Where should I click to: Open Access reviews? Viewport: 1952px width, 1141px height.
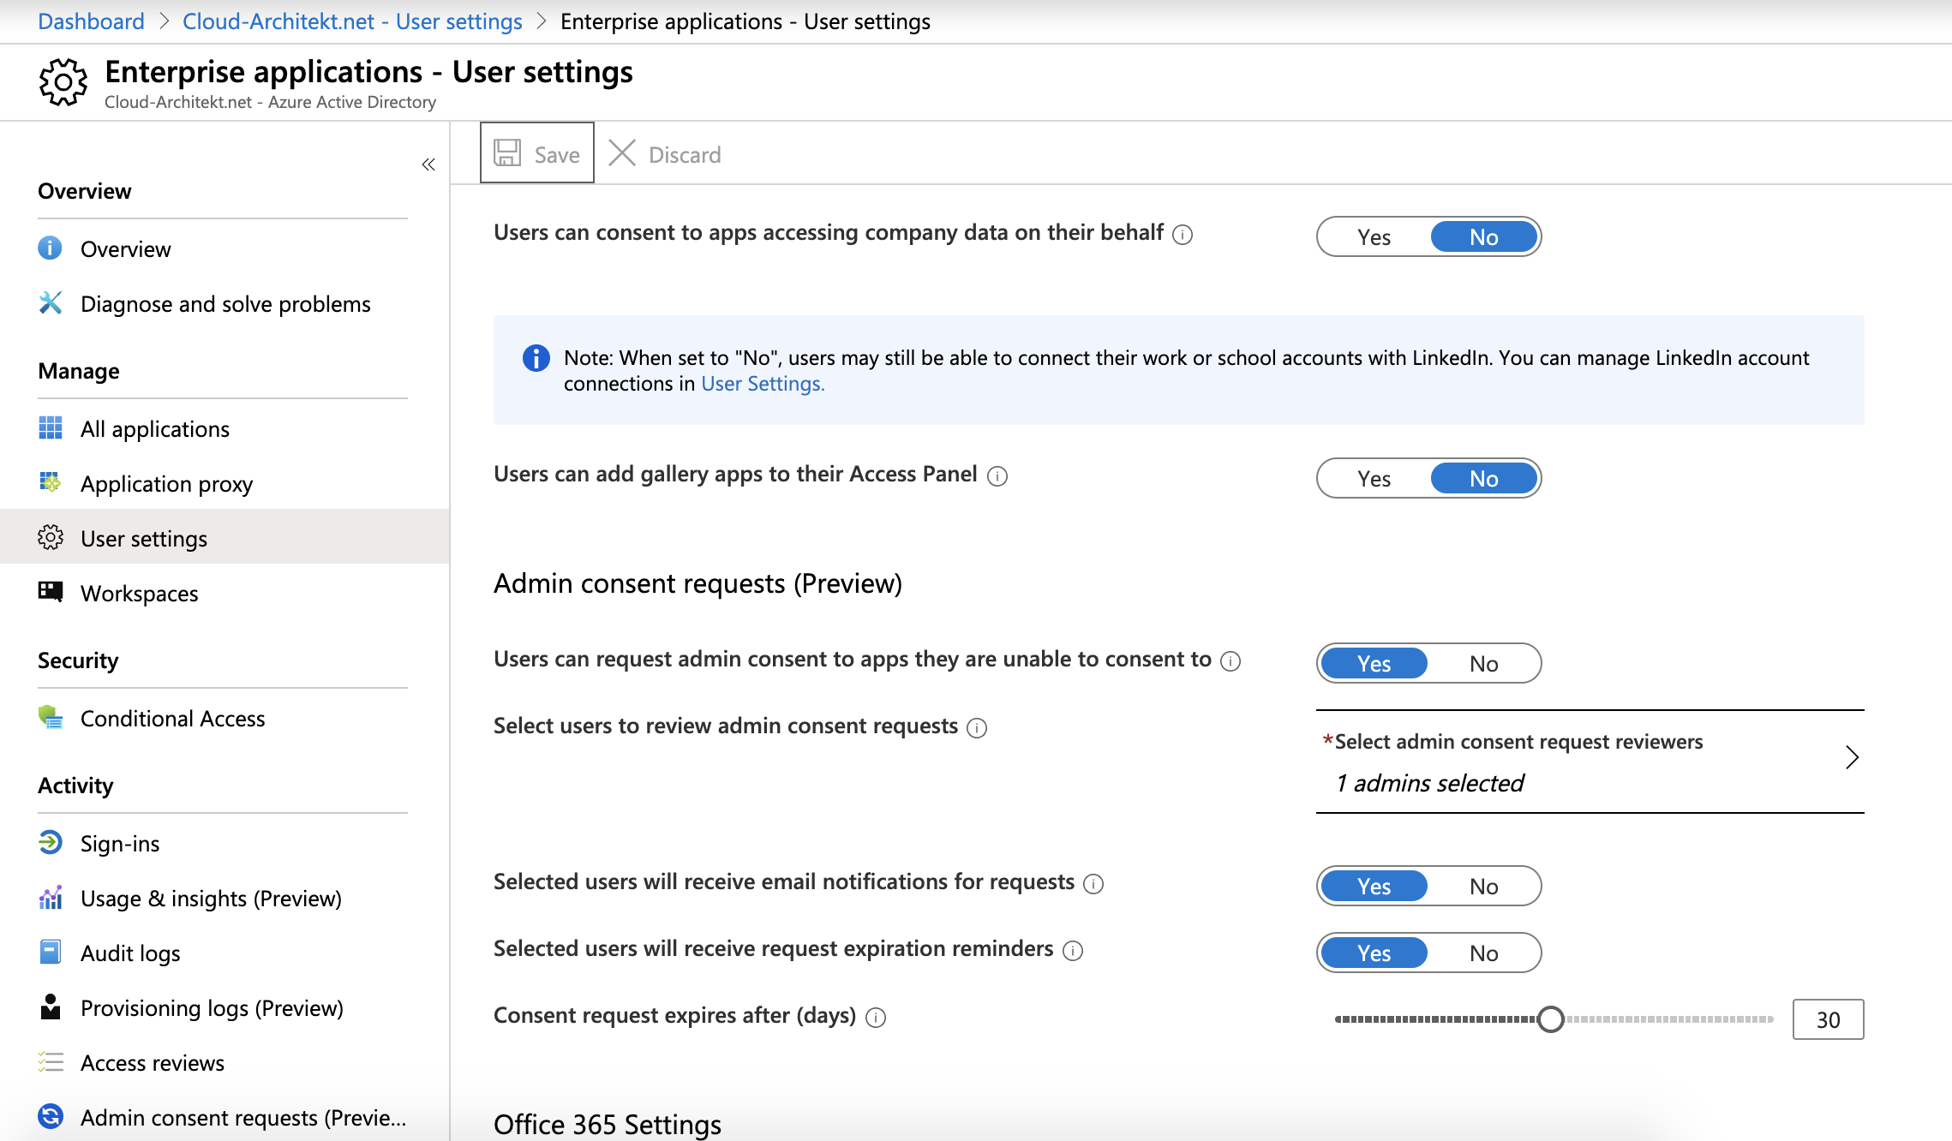223,1062
